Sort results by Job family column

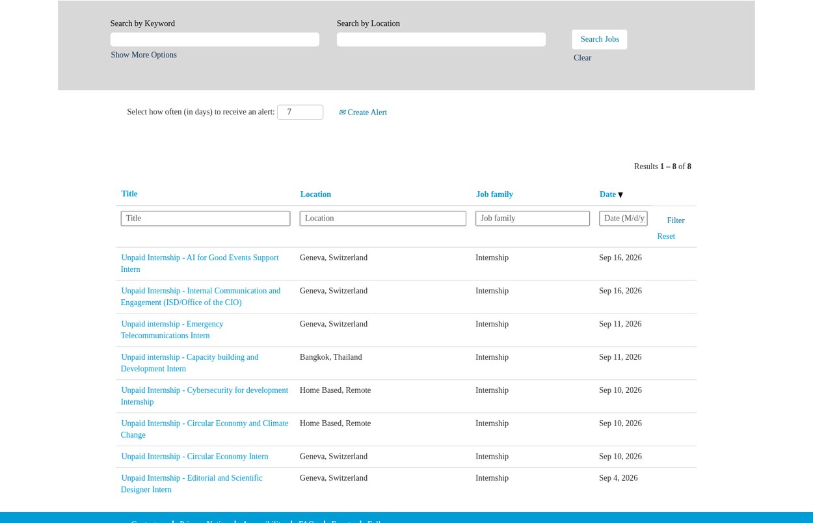(494, 194)
